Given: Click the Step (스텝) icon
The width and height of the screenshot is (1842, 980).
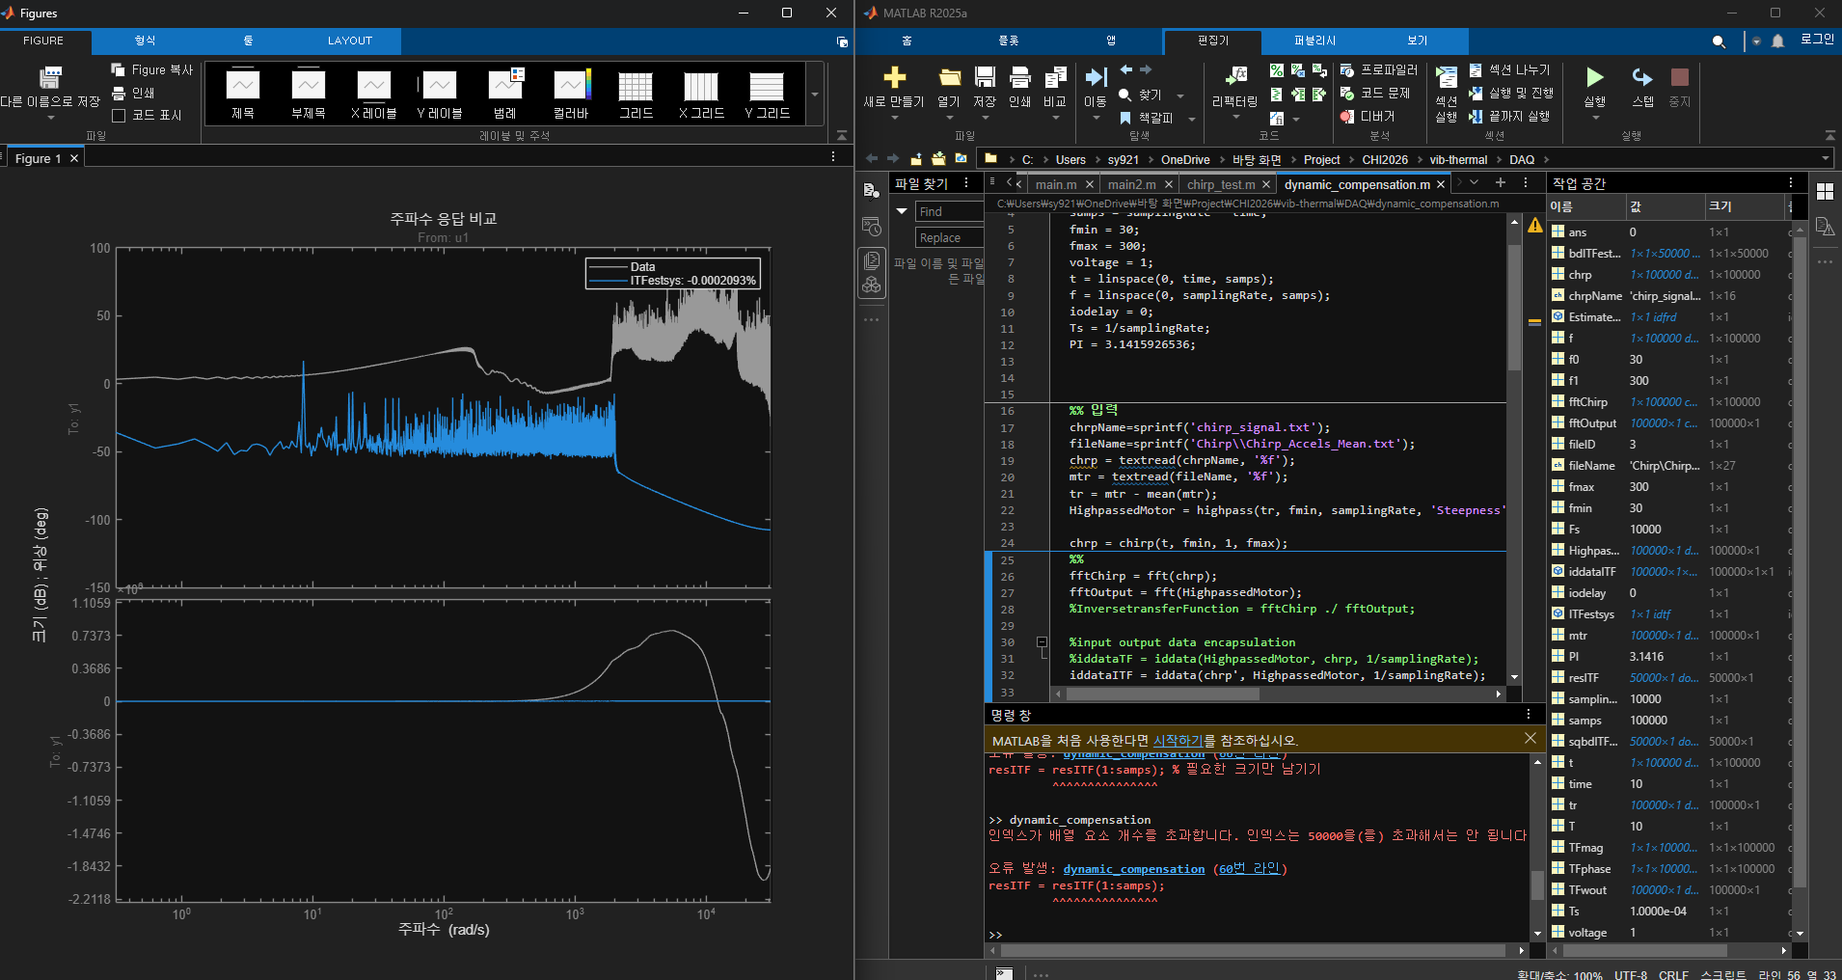Looking at the screenshot, I should tap(1642, 78).
